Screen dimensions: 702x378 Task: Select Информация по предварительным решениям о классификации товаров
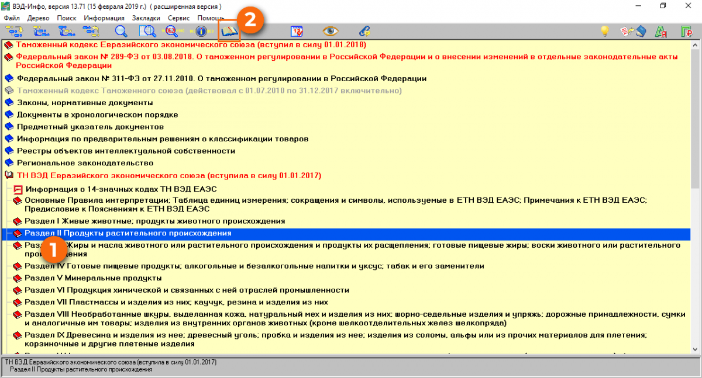point(163,139)
